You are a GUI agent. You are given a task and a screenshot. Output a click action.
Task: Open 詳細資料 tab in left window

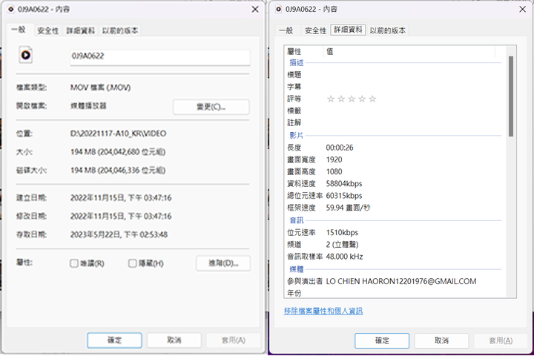tap(80, 30)
